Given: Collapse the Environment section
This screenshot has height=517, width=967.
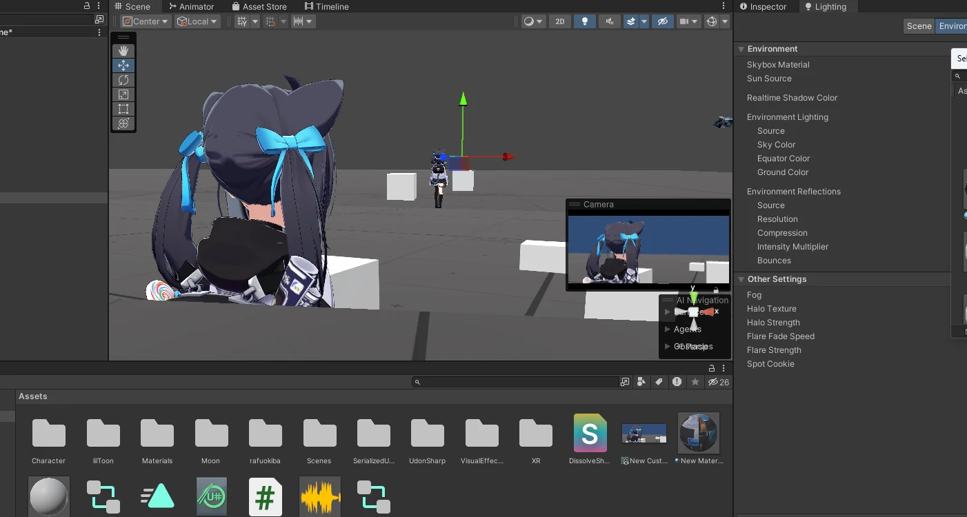Looking at the screenshot, I should pos(741,49).
